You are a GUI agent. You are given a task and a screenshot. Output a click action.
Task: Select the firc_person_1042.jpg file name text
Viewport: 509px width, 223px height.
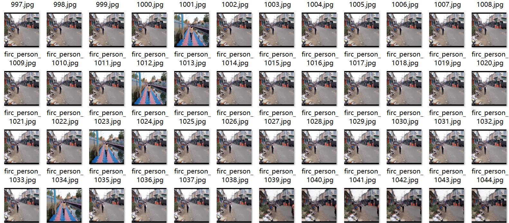[x=405, y=175]
